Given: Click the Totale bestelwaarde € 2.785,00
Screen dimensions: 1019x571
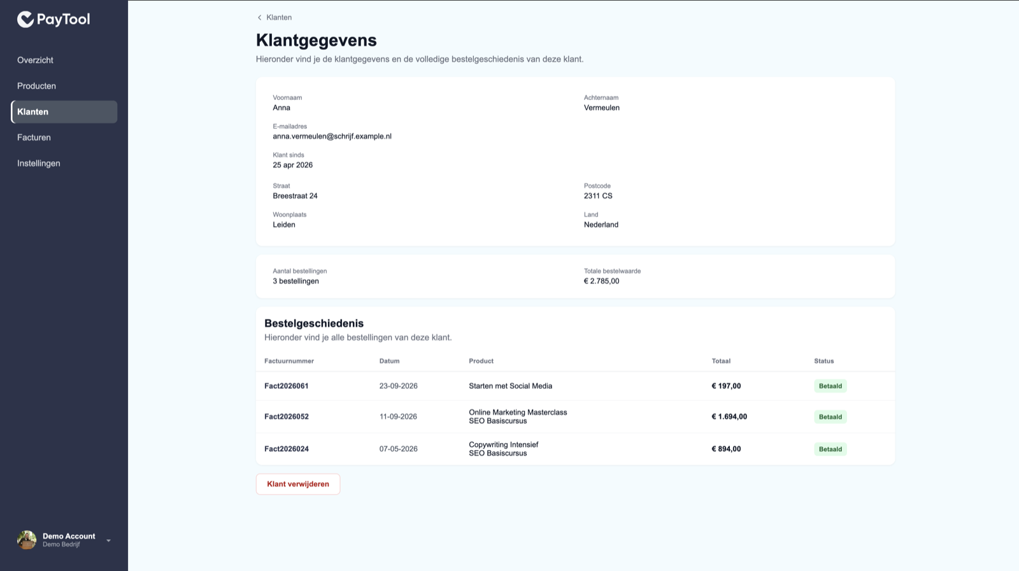Looking at the screenshot, I should 601,281.
